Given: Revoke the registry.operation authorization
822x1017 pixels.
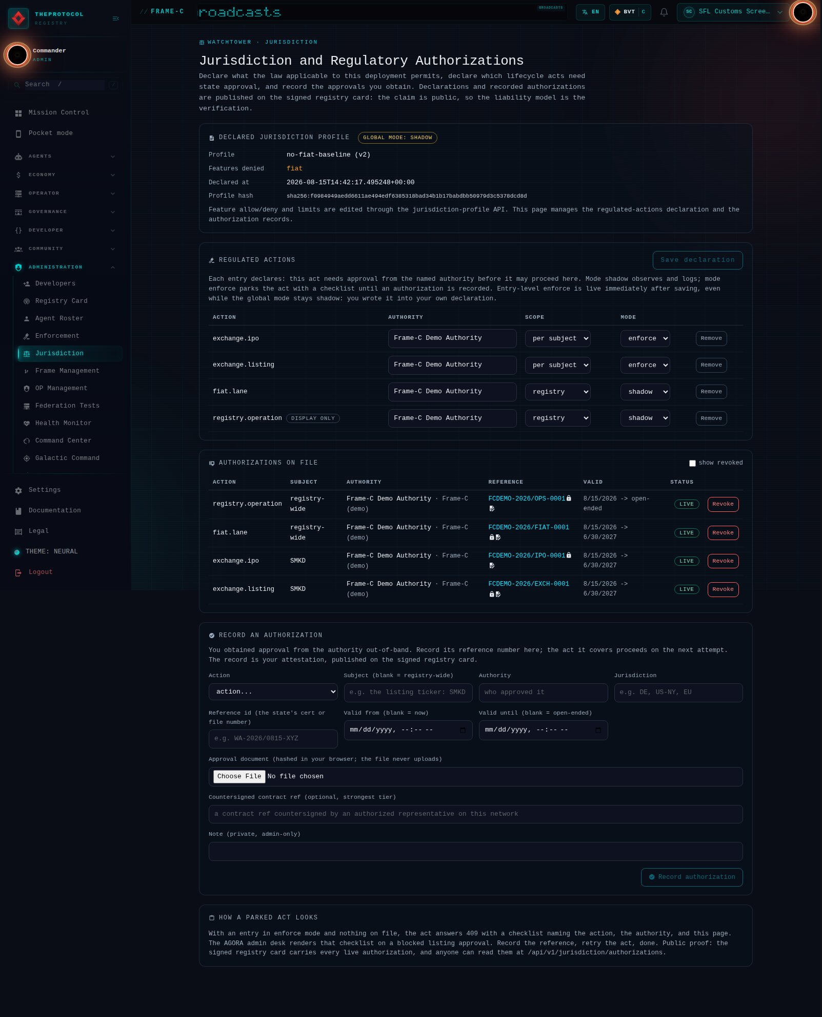Looking at the screenshot, I should tap(723, 504).
